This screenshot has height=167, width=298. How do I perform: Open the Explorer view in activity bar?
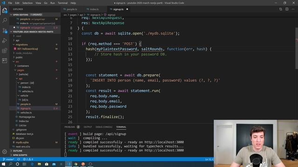click(5, 10)
